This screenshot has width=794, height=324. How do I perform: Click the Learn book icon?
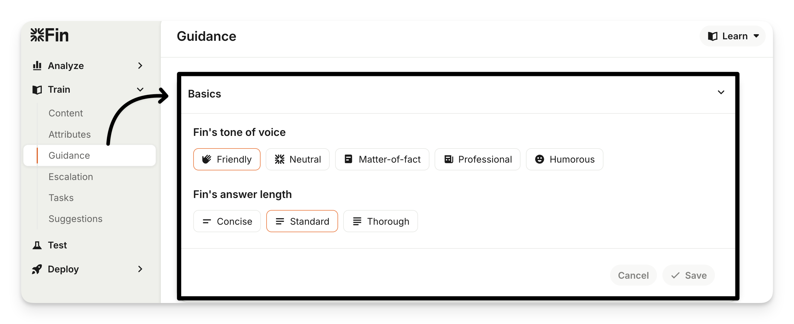[712, 36]
